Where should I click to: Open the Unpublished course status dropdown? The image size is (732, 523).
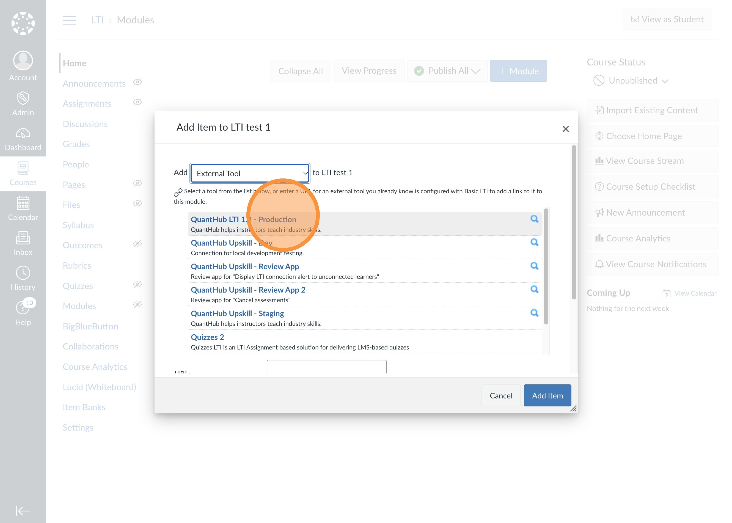coord(632,81)
